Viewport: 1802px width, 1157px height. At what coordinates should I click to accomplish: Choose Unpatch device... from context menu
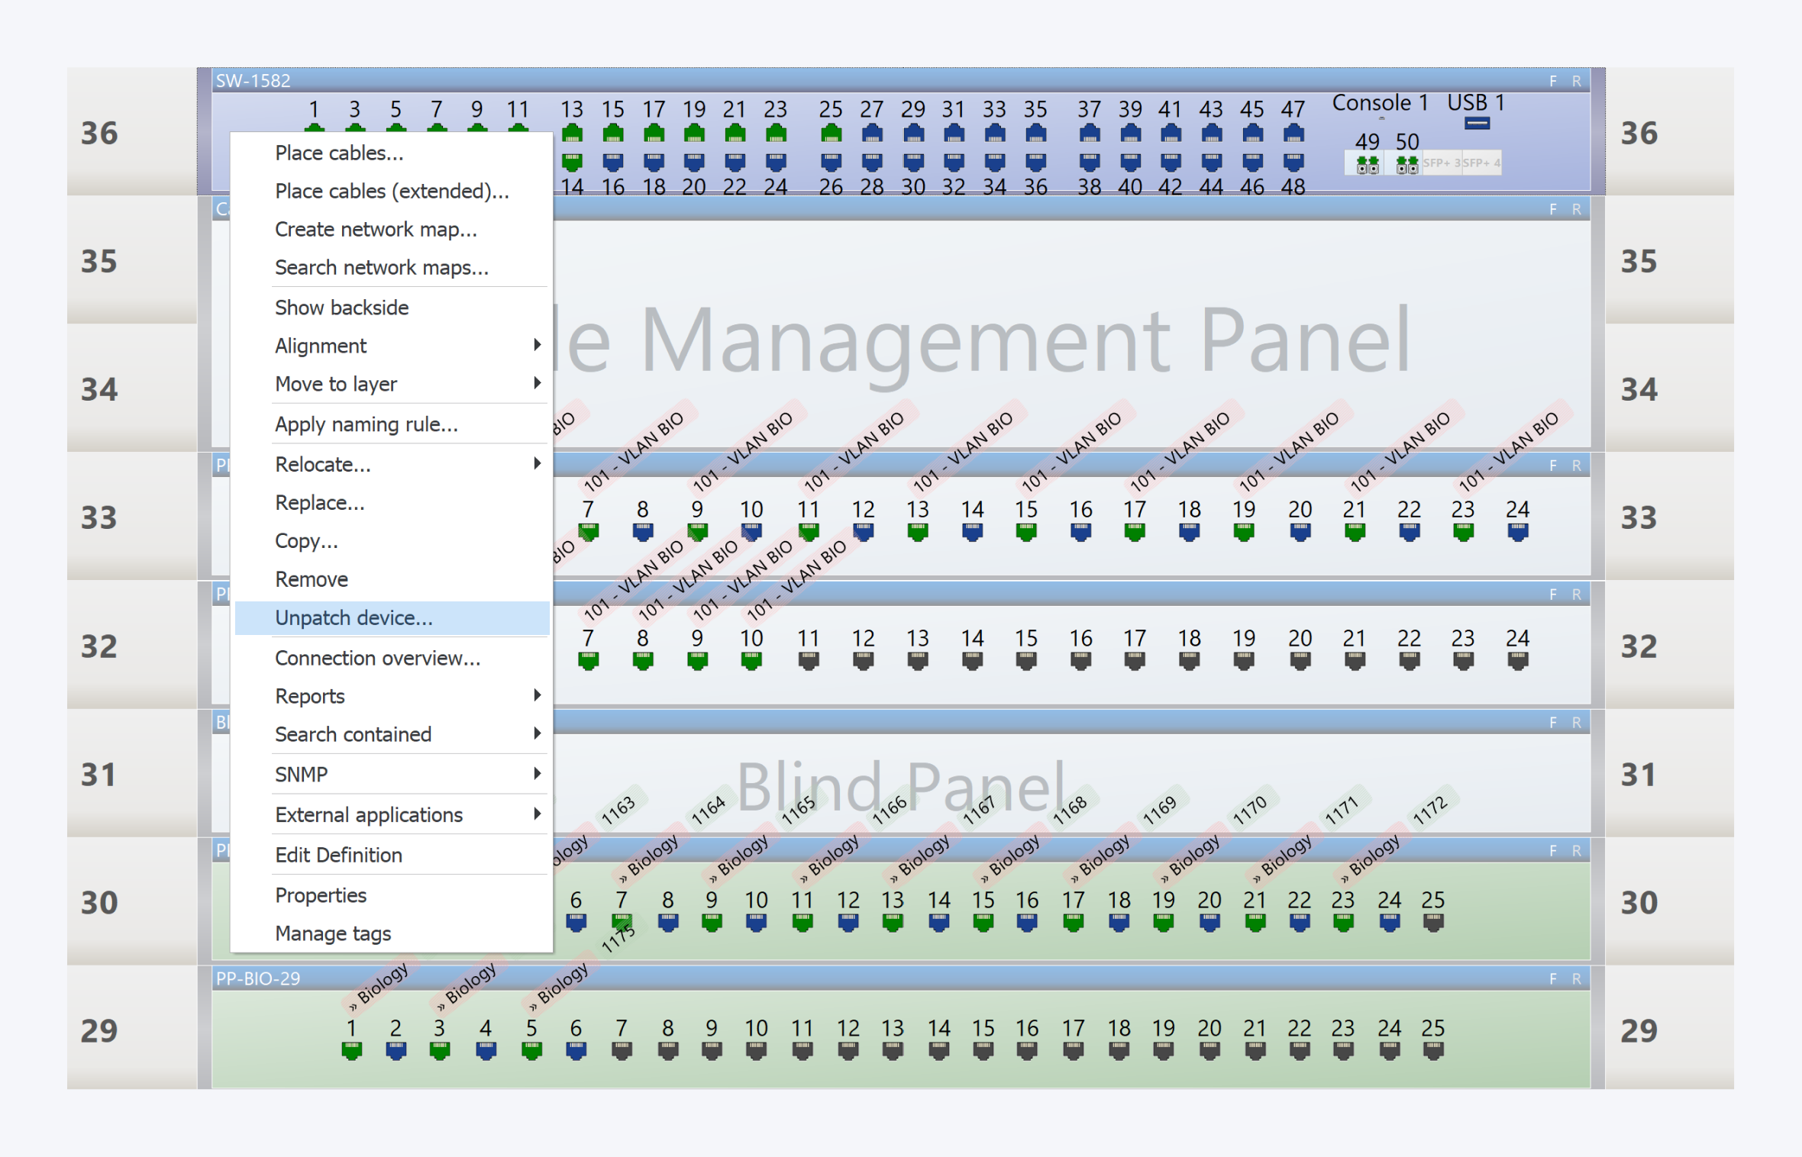[354, 617]
